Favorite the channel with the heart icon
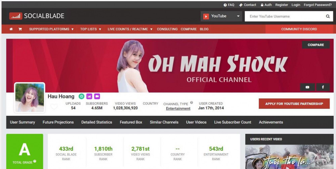Screen dimensions: 336x169 (54, 107)
